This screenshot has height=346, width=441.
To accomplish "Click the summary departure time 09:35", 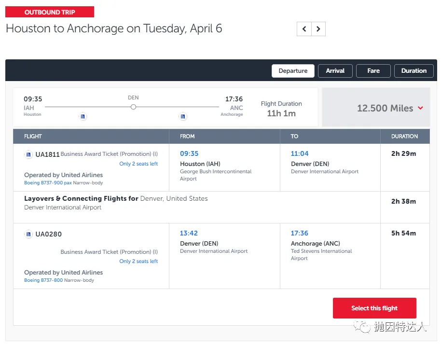I will click(33, 99).
